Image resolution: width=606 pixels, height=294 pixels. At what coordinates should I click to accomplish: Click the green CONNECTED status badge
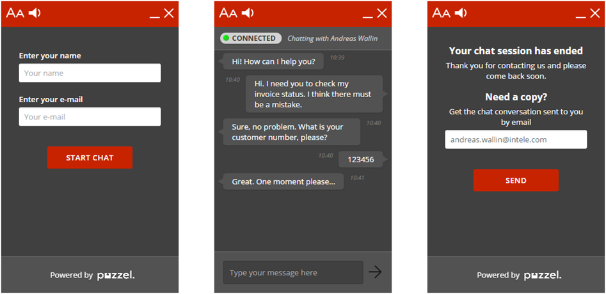pos(251,38)
